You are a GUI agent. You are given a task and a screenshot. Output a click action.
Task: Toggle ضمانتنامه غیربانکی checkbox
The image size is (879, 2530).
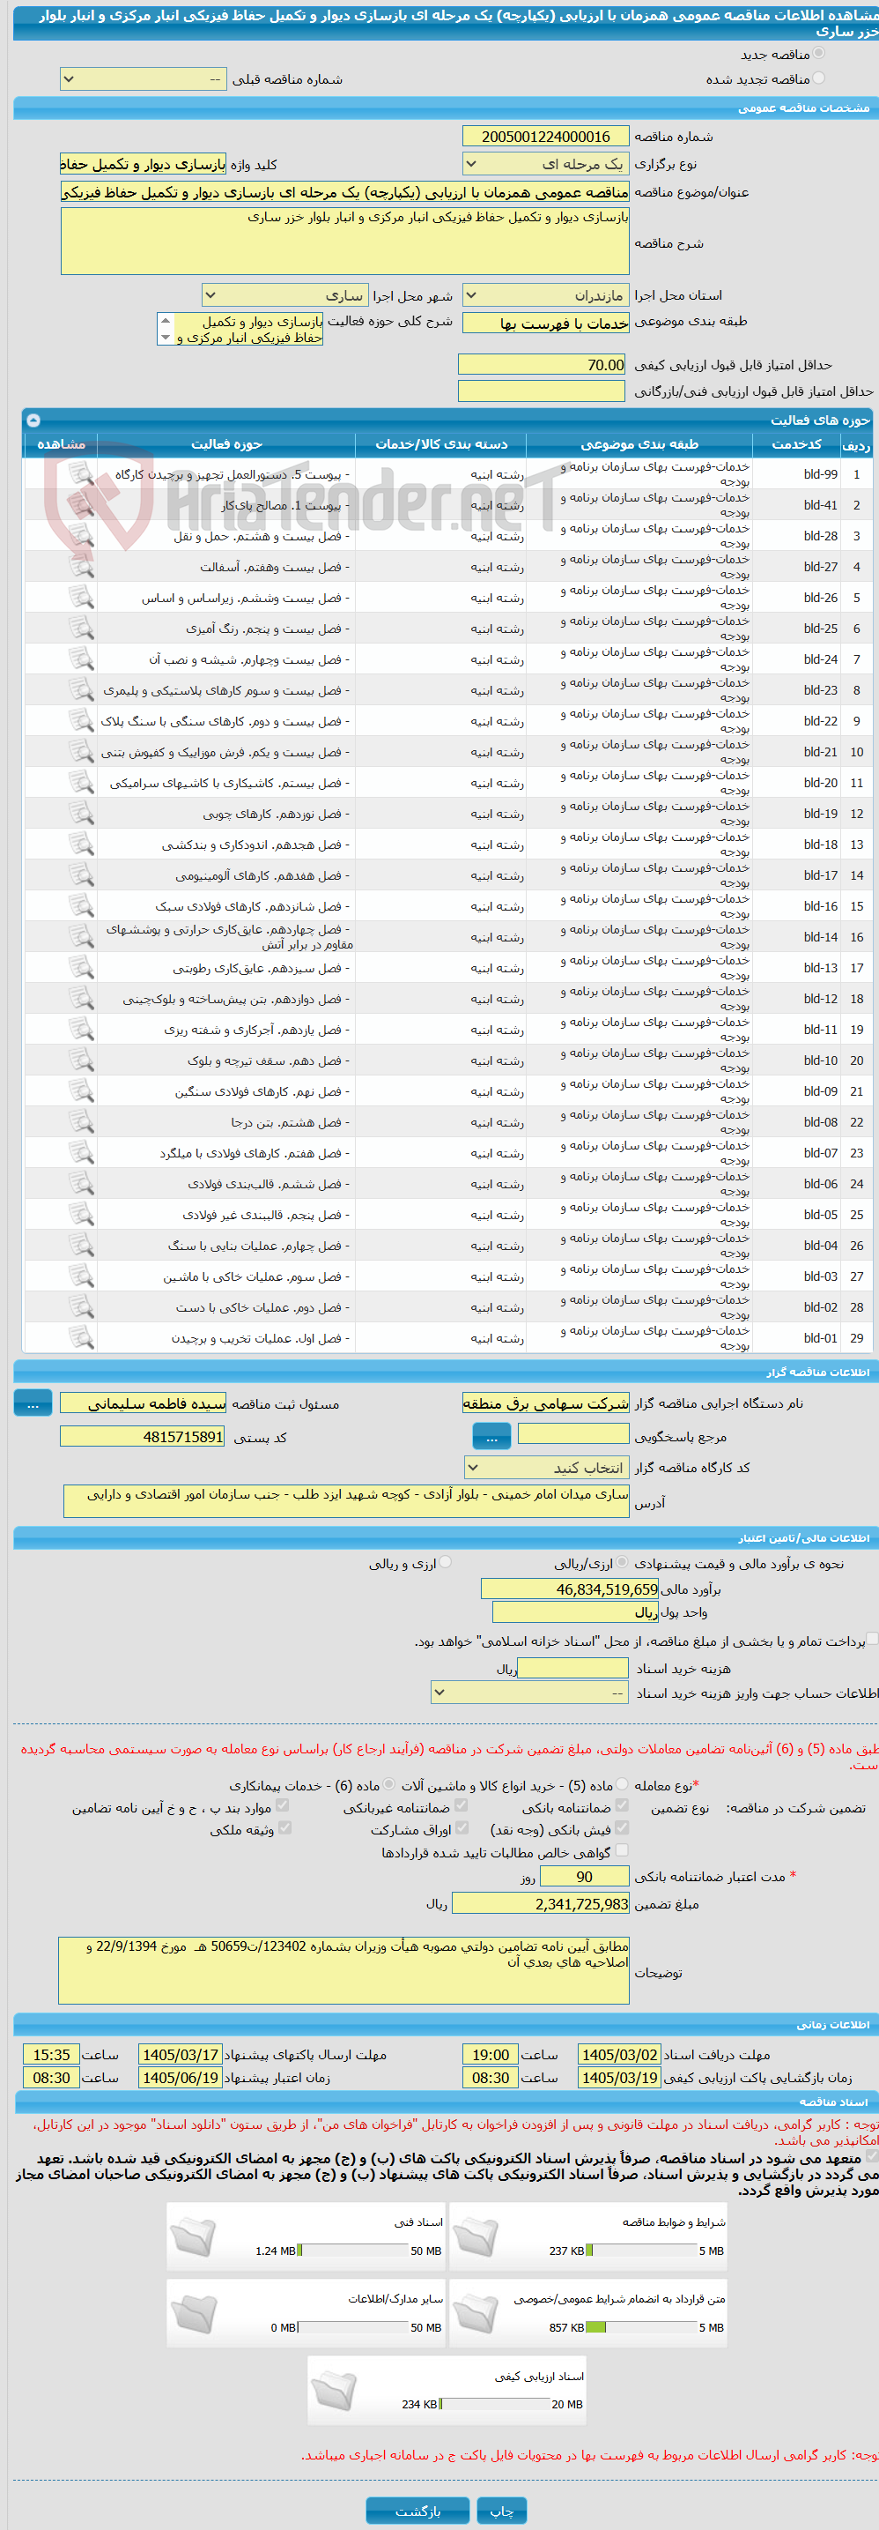click(x=462, y=1805)
